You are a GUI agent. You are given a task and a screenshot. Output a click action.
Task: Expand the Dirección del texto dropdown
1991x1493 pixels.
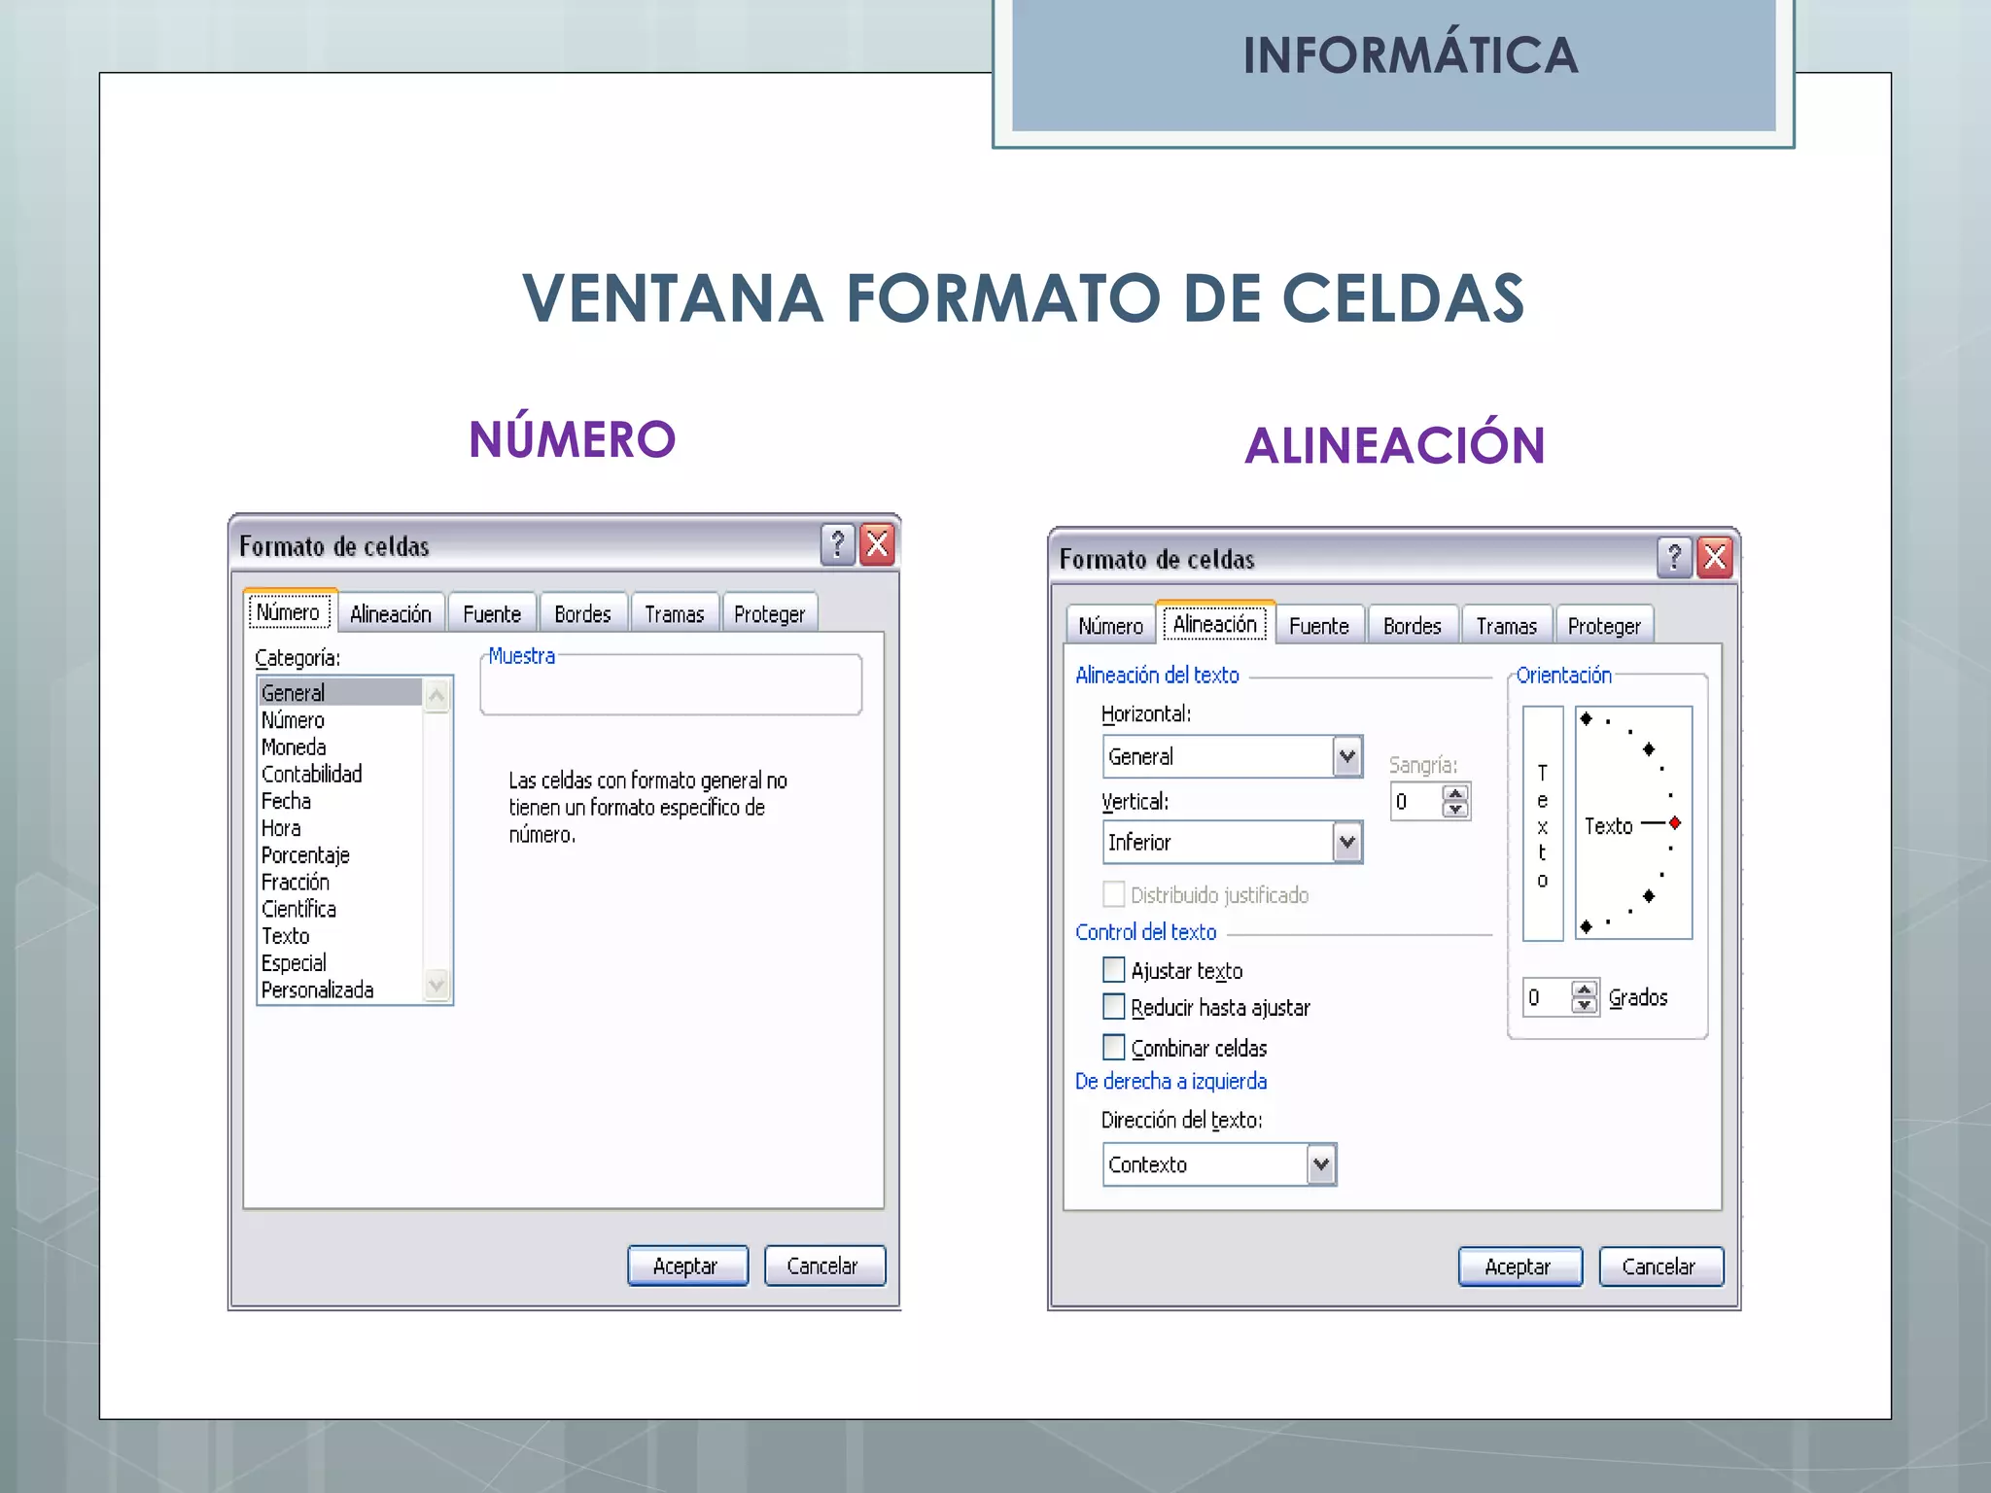tap(1320, 1164)
